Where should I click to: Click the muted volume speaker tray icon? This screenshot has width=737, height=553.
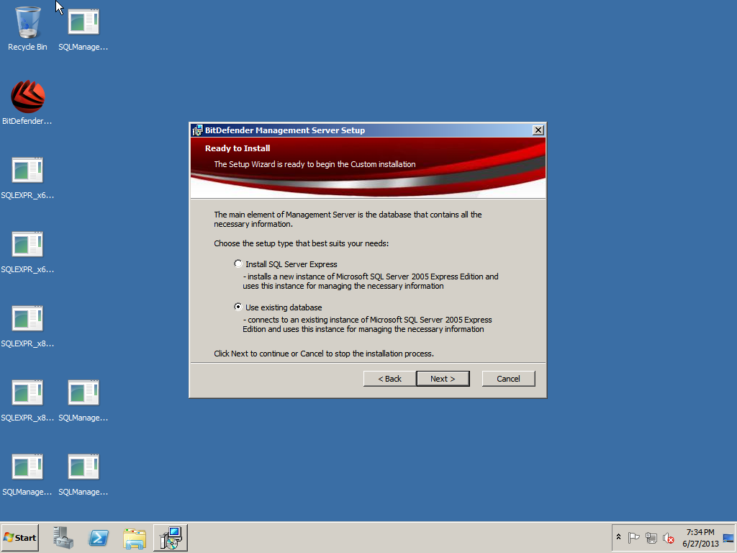point(669,537)
